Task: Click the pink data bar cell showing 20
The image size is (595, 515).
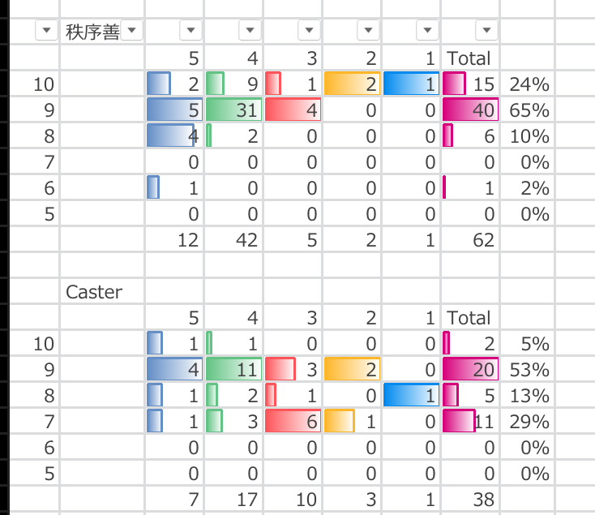Action: click(470, 370)
